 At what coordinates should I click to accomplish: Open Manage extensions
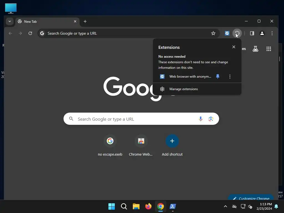click(x=197, y=89)
